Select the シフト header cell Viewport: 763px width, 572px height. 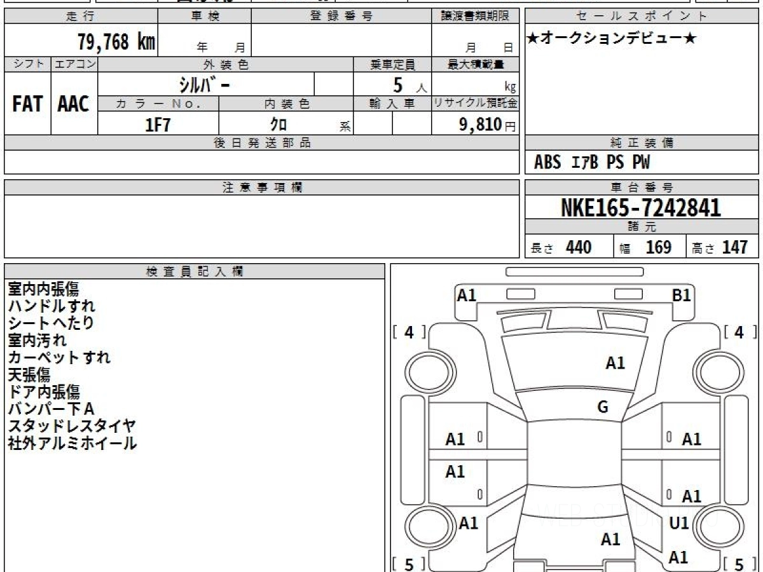click(27, 64)
